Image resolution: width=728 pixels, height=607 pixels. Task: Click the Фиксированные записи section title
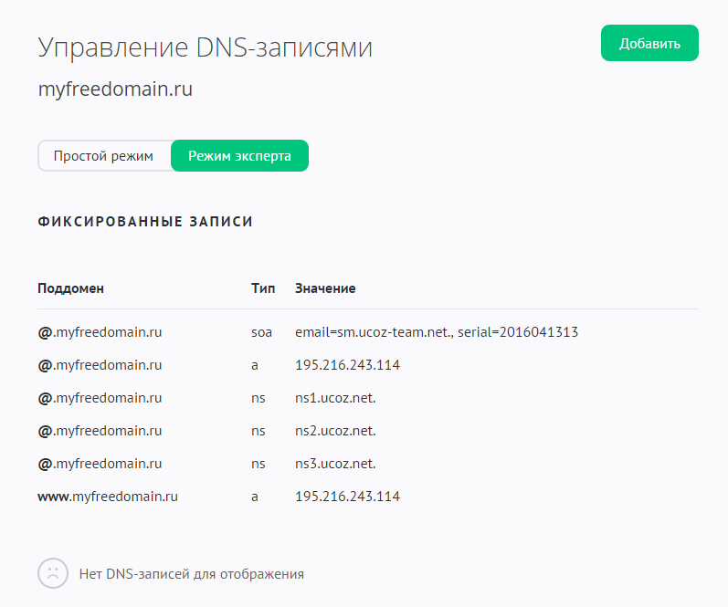coord(145,222)
